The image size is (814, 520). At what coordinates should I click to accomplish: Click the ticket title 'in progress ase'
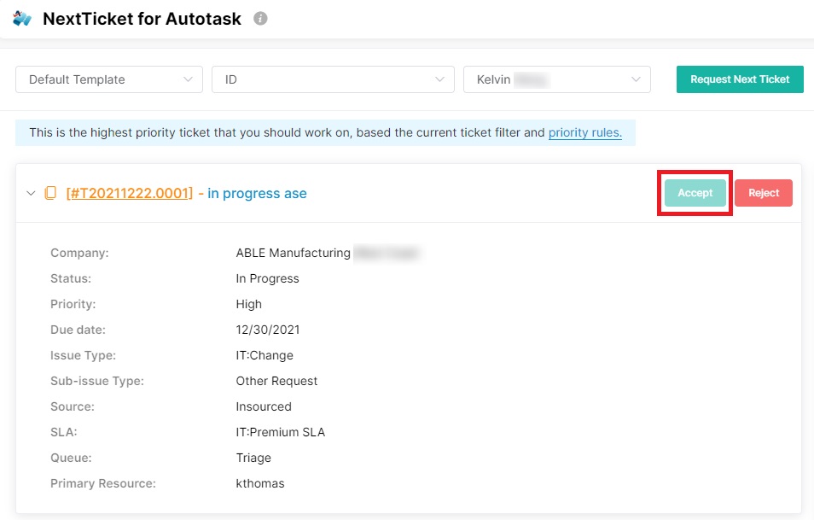257,193
